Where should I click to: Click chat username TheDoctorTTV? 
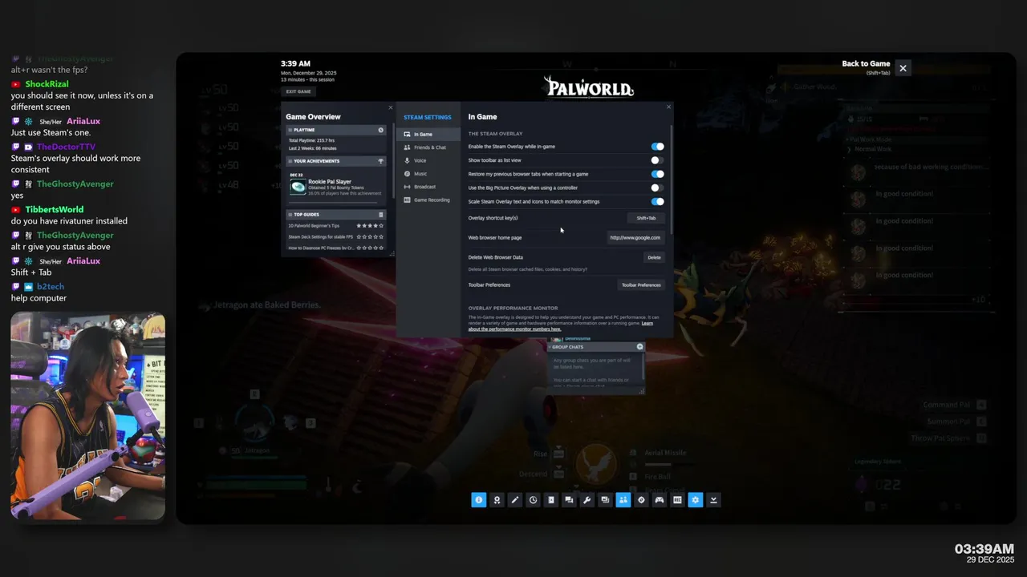click(66, 147)
